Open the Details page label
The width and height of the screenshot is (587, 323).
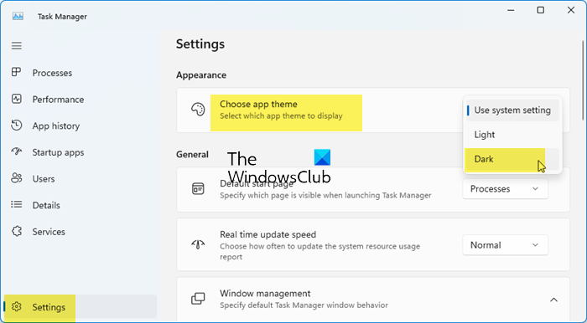(x=46, y=205)
